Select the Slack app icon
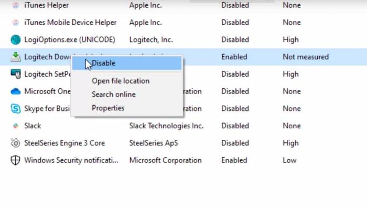The width and height of the screenshot is (367, 207). pyautogui.click(x=15, y=126)
